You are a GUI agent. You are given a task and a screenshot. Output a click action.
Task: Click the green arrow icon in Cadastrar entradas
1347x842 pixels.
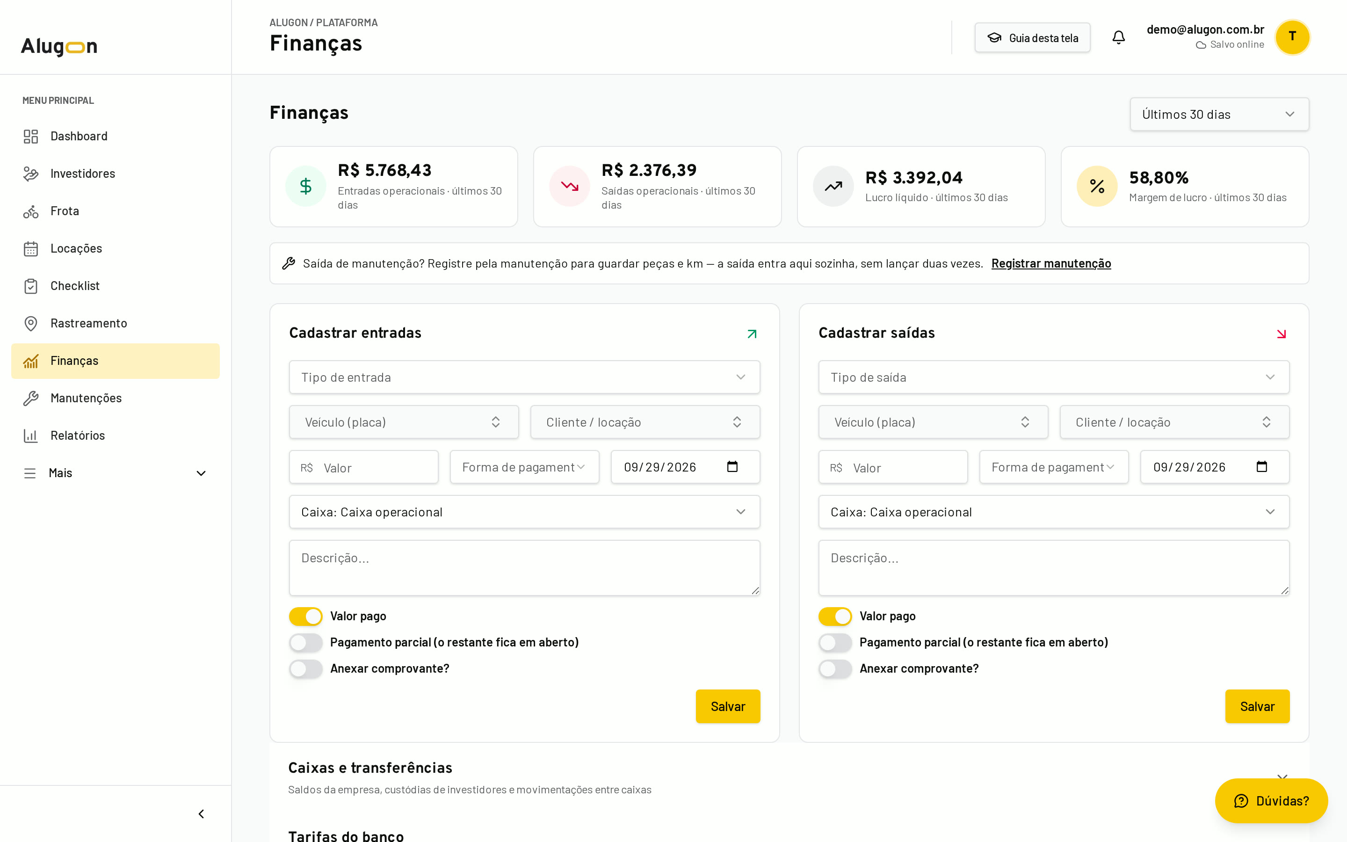tap(752, 334)
